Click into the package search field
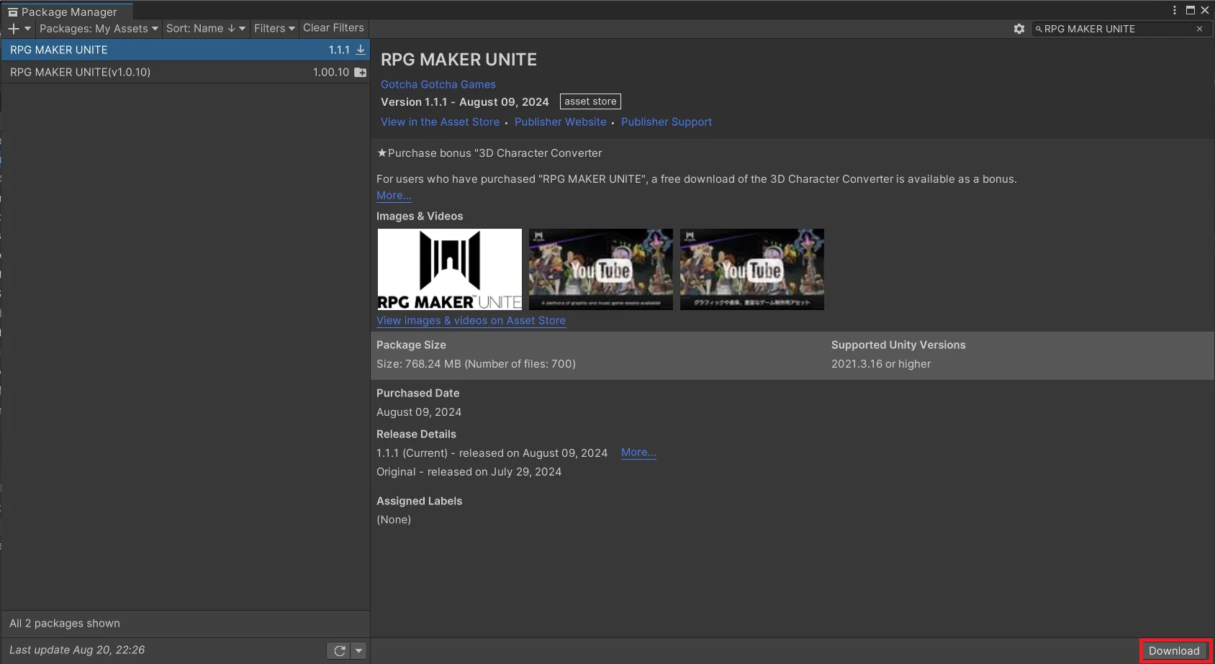 (1116, 29)
